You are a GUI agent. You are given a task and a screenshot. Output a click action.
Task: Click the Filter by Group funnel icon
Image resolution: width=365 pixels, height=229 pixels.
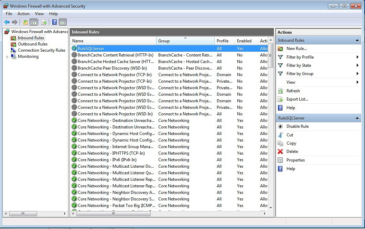(280, 74)
